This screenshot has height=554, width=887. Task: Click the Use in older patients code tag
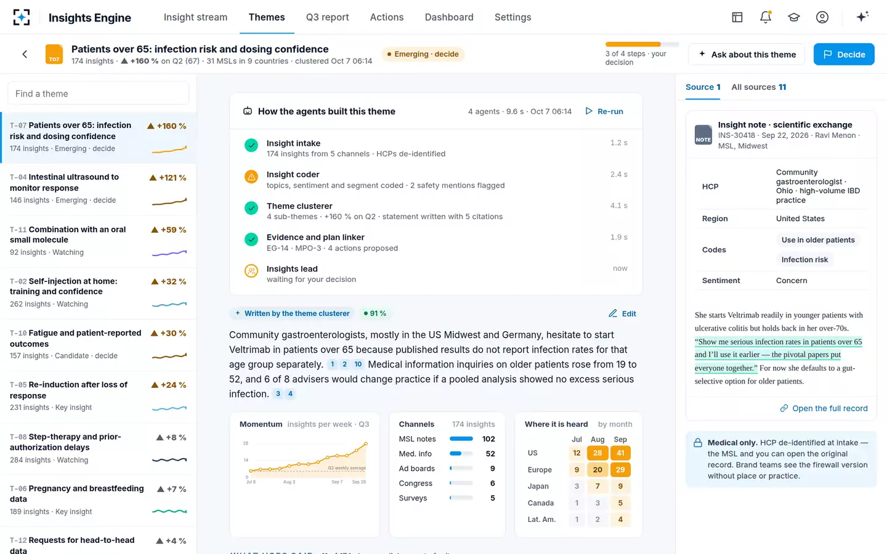(818, 240)
